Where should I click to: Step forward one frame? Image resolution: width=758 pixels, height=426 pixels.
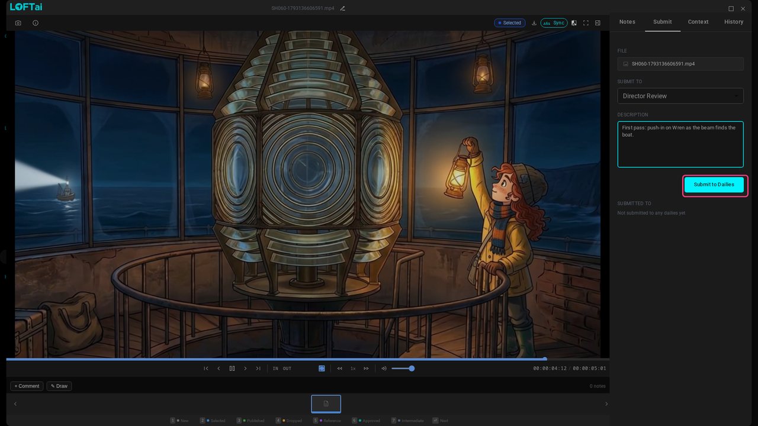pyautogui.click(x=245, y=369)
